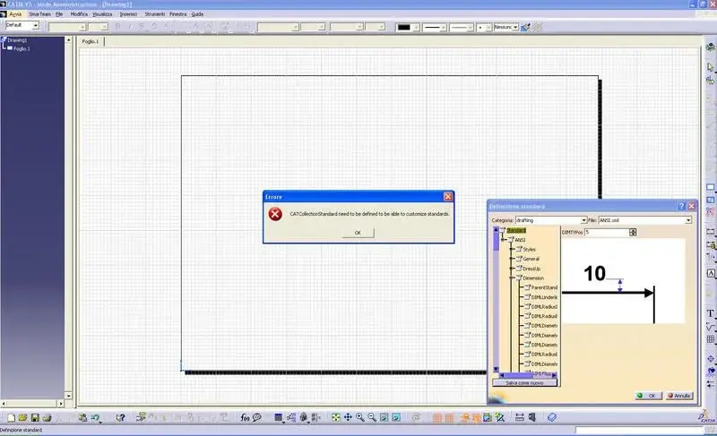Expand the DressUp node in standards tree
717x436 pixels.
click(512, 269)
